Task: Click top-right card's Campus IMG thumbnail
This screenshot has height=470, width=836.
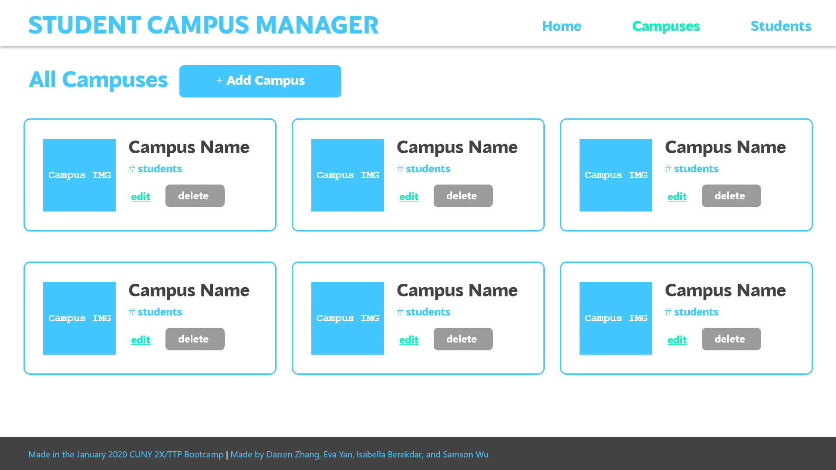Action: (x=616, y=175)
